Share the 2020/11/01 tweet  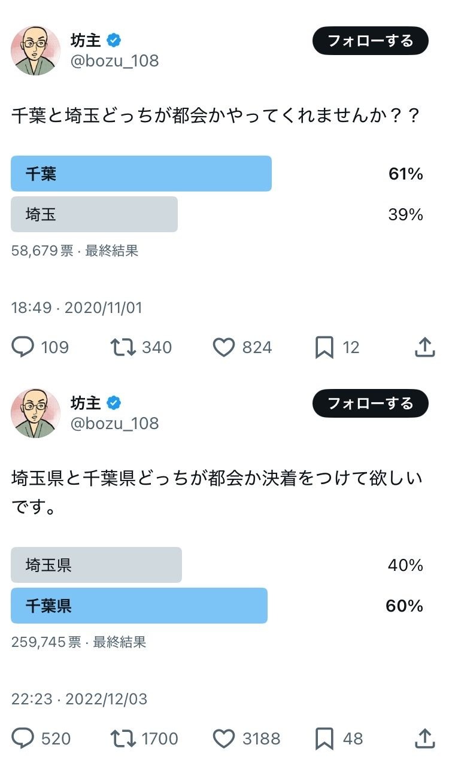(x=424, y=347)
